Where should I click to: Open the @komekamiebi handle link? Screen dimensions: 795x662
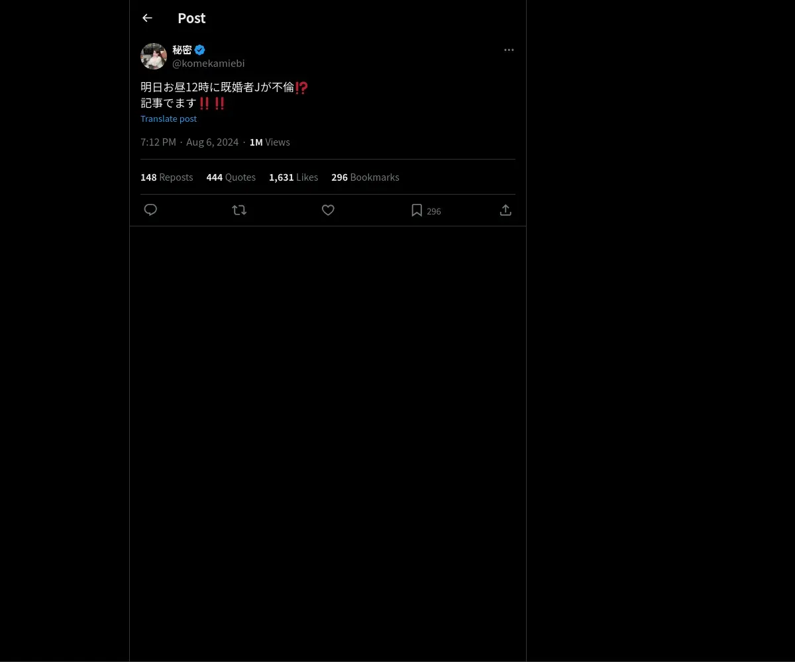click(209, 63)
